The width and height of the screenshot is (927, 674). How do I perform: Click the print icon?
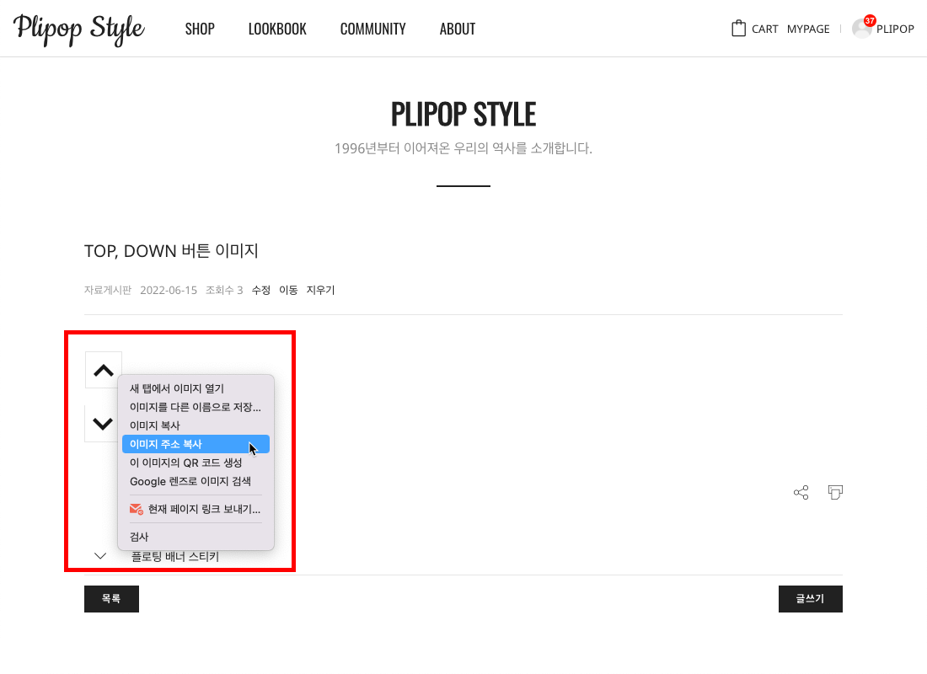tap(835, 493)
